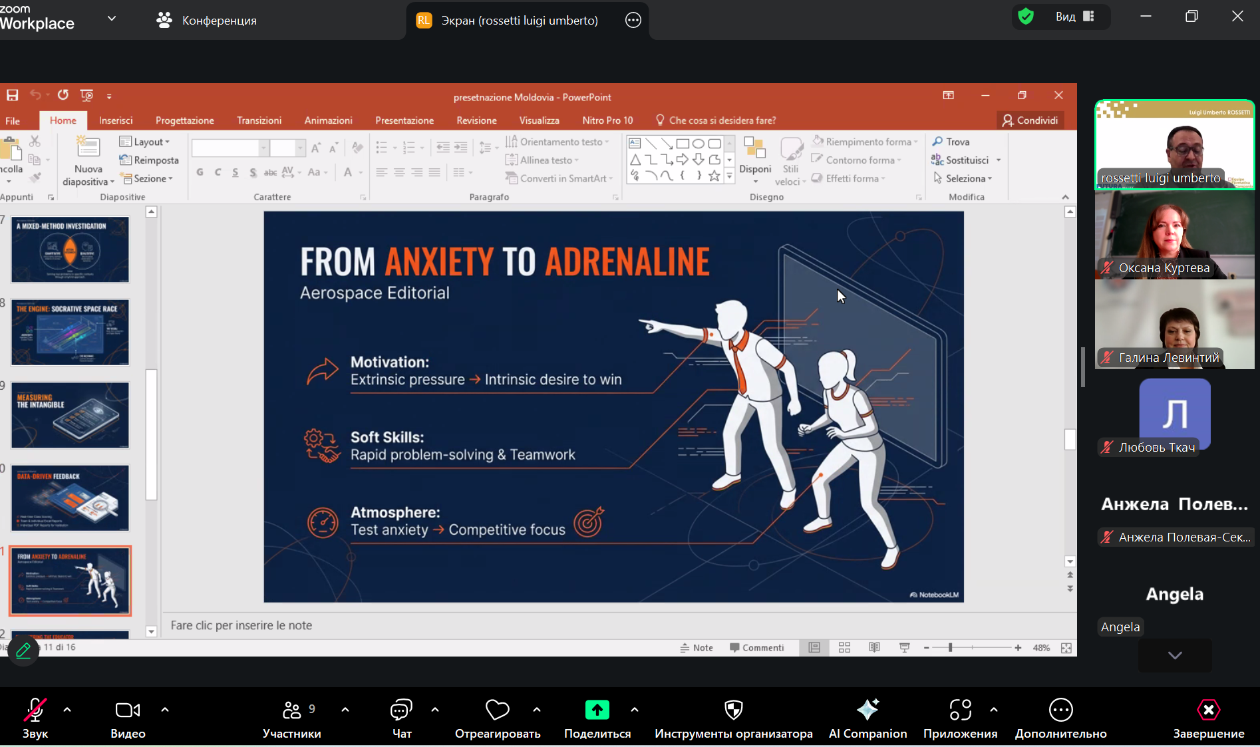Open reactions with the Отреагировать heart icon

tap(497, 710)
